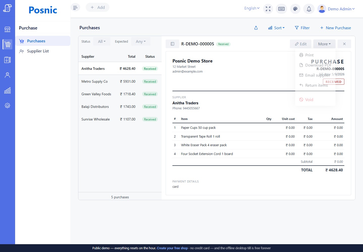
Task: Click the Add button in the top bar
Action: 98,7
